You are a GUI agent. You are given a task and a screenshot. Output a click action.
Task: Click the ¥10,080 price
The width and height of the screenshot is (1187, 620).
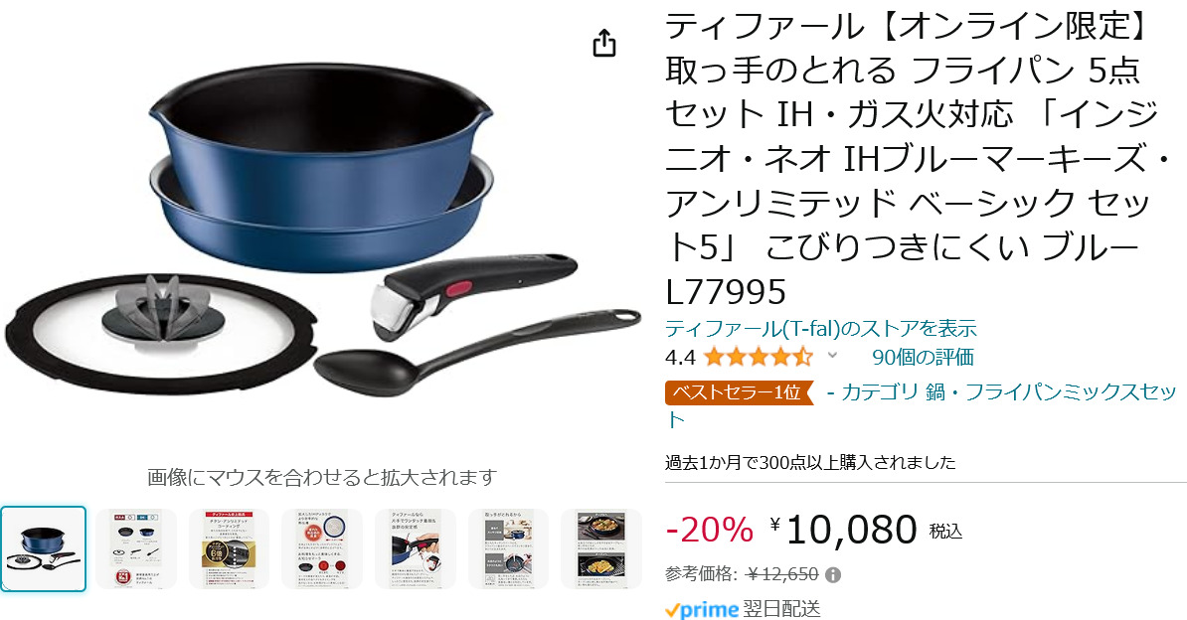point(843,530)
